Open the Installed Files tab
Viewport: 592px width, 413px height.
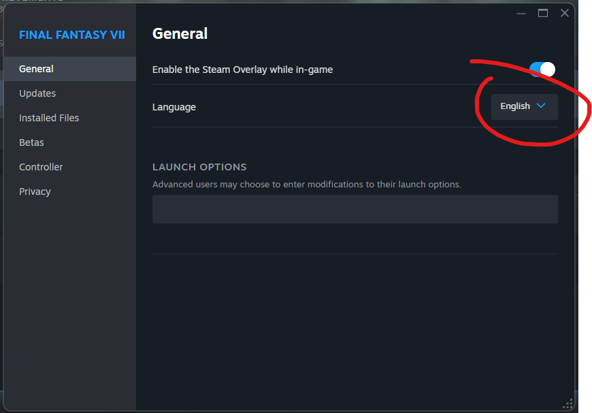pos(70,118)
